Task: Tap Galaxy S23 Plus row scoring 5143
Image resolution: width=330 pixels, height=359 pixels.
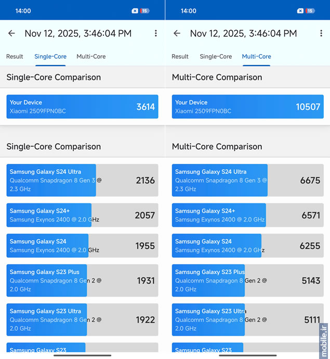Action: [x=247, y=280]
